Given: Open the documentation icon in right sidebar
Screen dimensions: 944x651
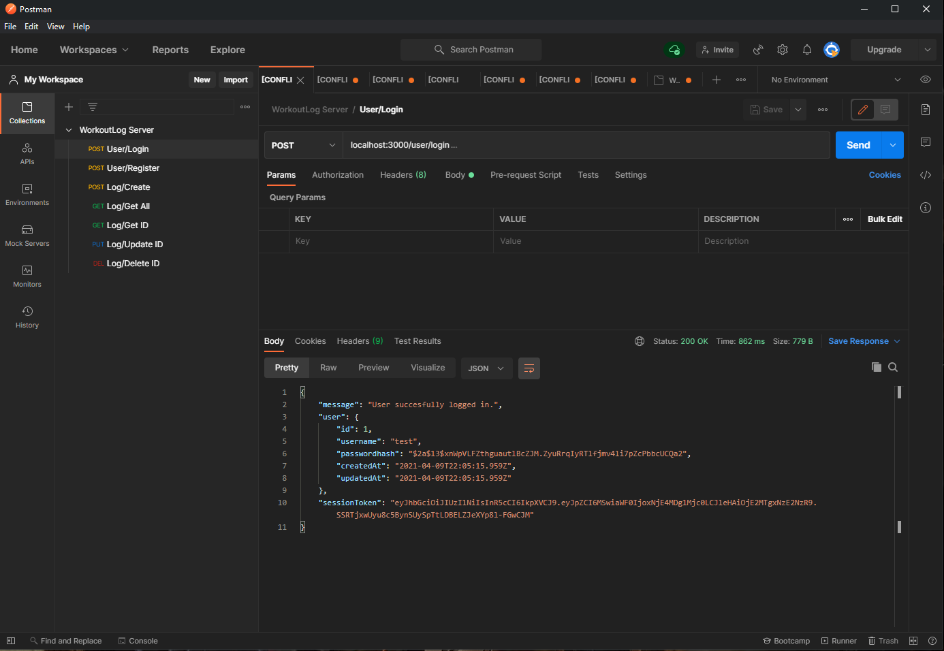Looking at the screenshot, I should tap(926, 110).
